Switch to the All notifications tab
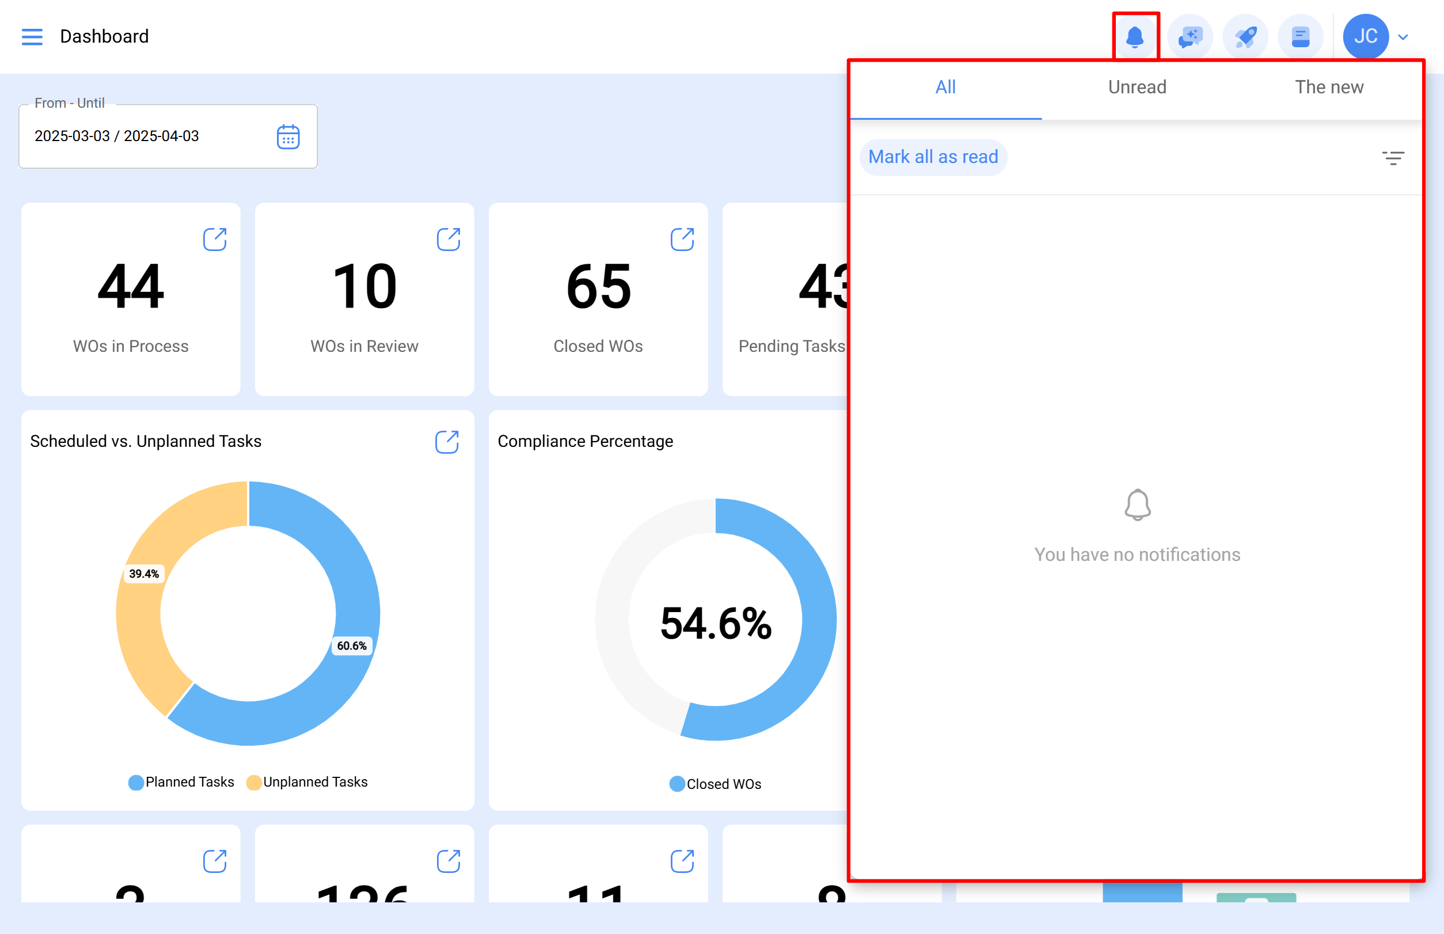1444x934 pixels. [x=945, y=88]
